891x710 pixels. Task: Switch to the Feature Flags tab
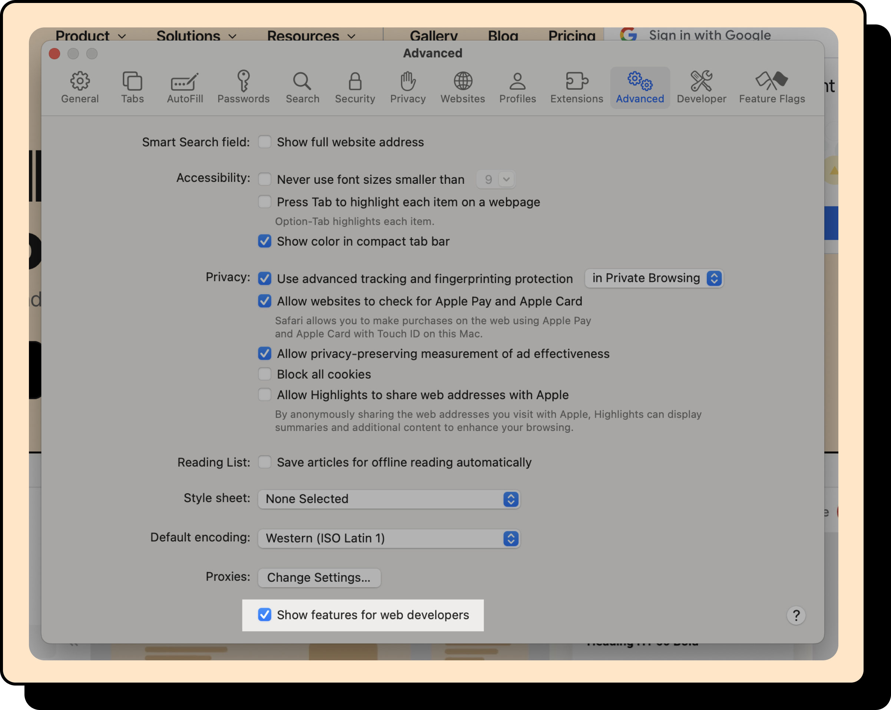[772, 87]
